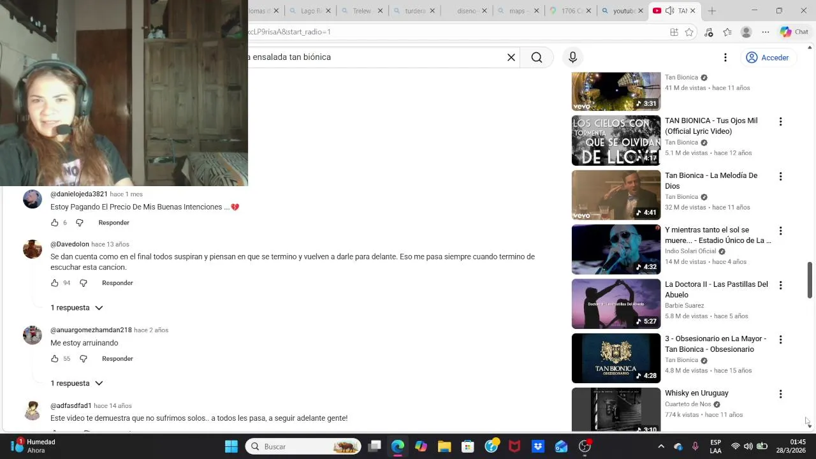Image resolution: width=816 pixels, height=459 pixels.
Task: Open the Edge split screen icon
Action: [674, 32]
